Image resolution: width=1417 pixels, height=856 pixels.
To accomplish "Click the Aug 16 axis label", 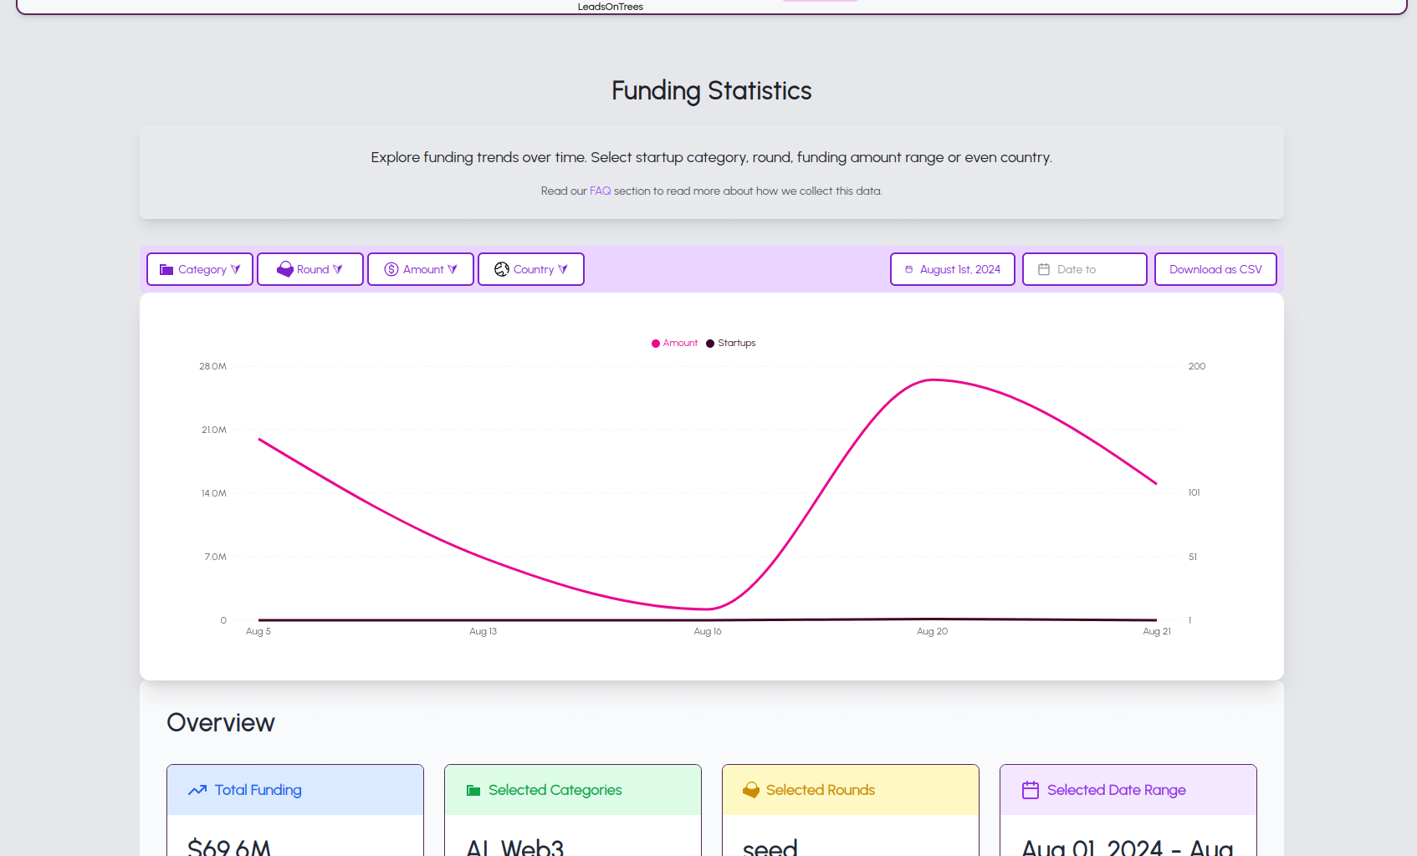I will [708, 631].
